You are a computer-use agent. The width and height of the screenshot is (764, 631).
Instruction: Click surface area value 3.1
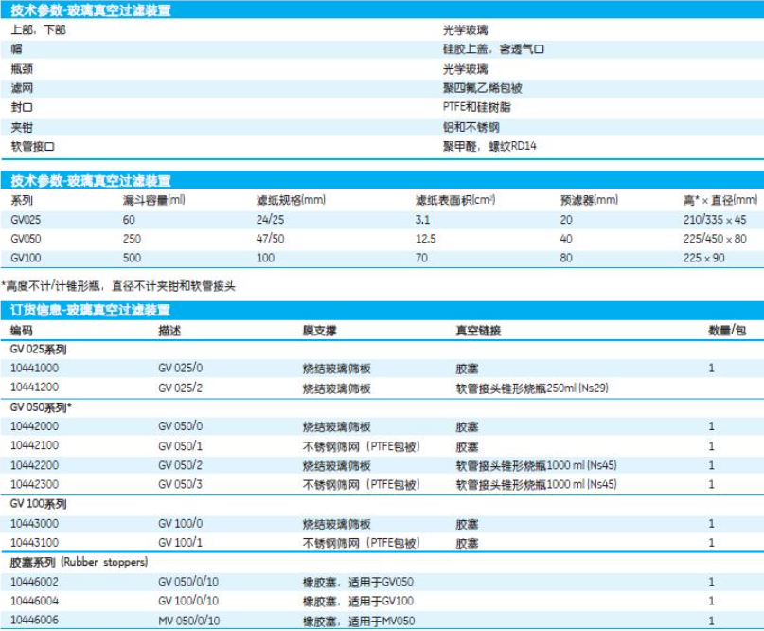tap(422, 220)
